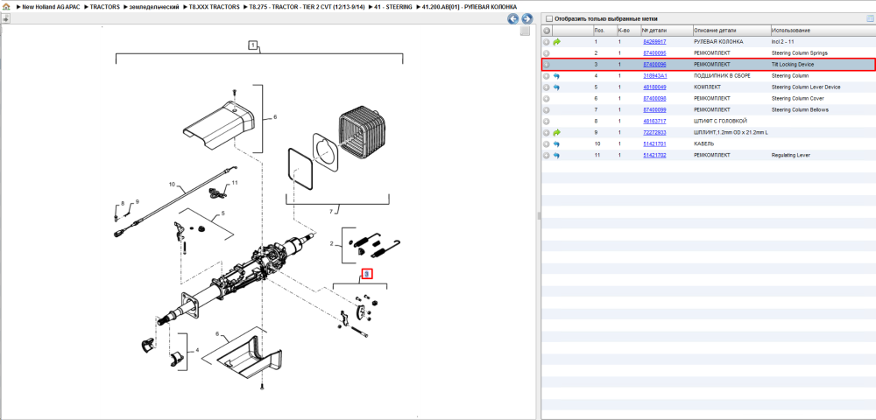Open part number link 48180049
The width and height of the screenshot is (876, 420).
coord(654,87)
